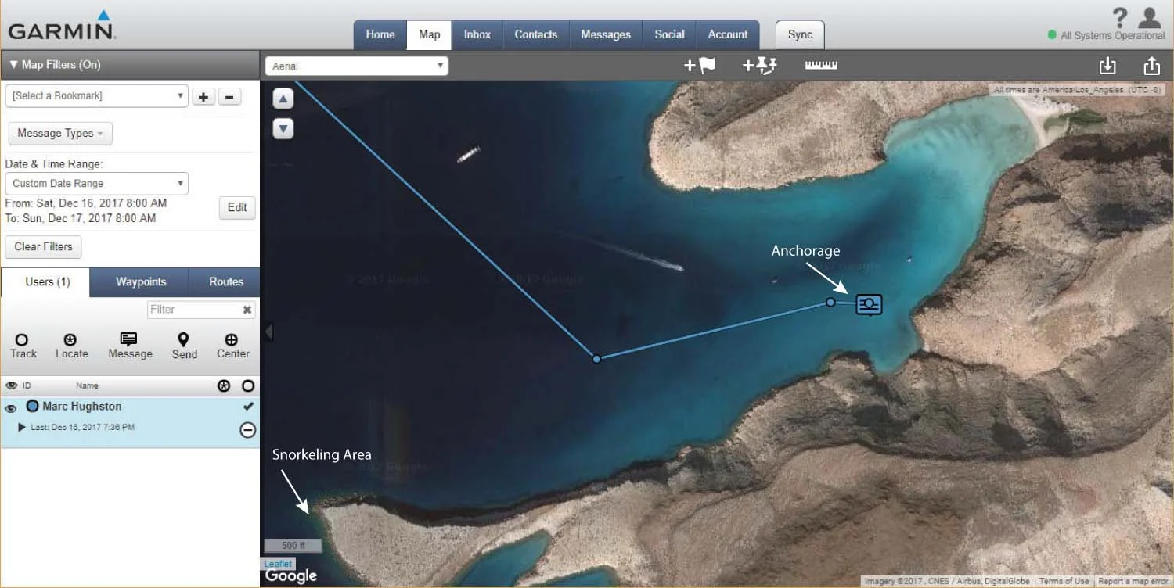This screenshot has height=588, width=1174.
Task: Focus the user Filter input field
Action: pos(194,310)
